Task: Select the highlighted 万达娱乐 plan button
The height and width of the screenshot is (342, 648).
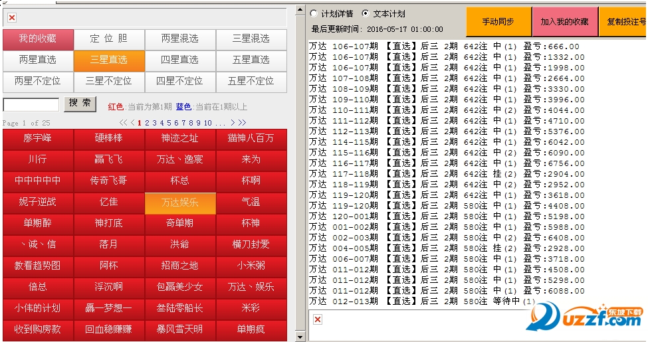Action: click(x=180, y=203)
